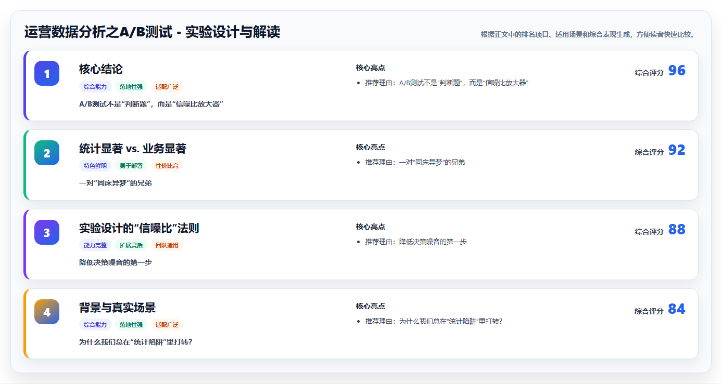This screenshot has height=384, width=722.
Task: Select the 易于部署 tag
Action: pyautogui.click(x=131, y=166)
